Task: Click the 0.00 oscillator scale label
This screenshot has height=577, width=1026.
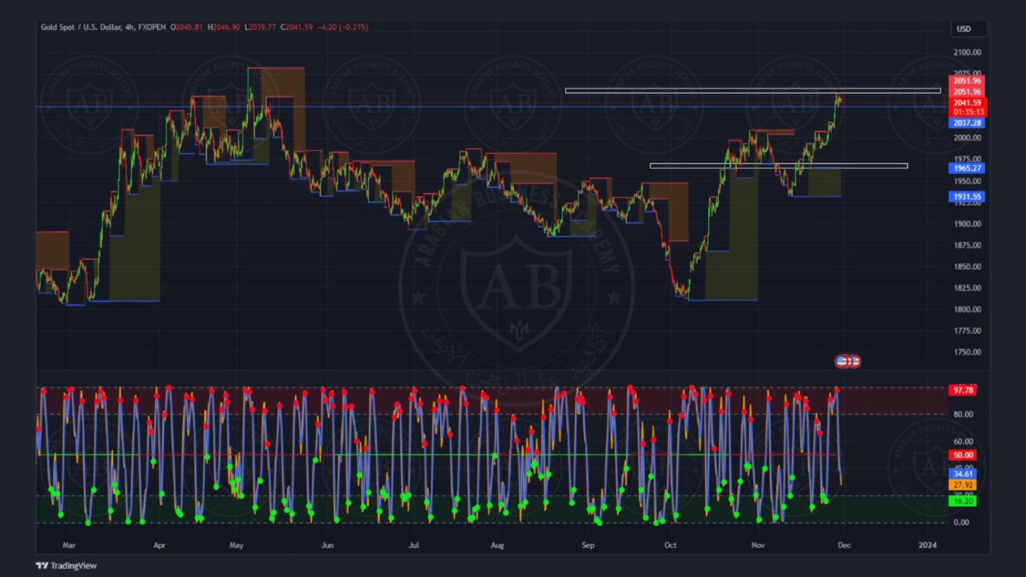Action: [x=961, y=522]
